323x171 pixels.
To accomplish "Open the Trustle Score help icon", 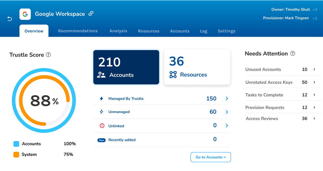I will point(48,55).
